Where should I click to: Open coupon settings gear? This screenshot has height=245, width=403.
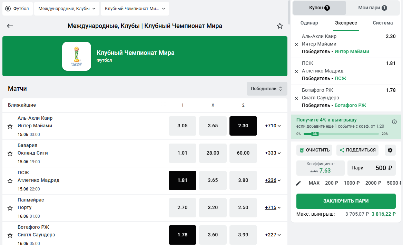[390, 150]
